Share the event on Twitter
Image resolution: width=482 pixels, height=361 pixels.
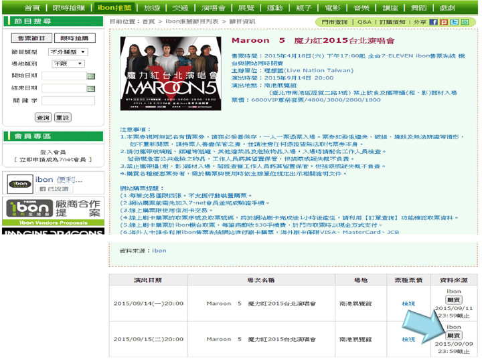coord(454,22)
